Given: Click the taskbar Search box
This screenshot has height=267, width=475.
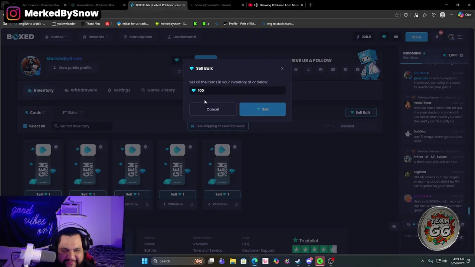Looking at the screenshot, I should (177, 261).
